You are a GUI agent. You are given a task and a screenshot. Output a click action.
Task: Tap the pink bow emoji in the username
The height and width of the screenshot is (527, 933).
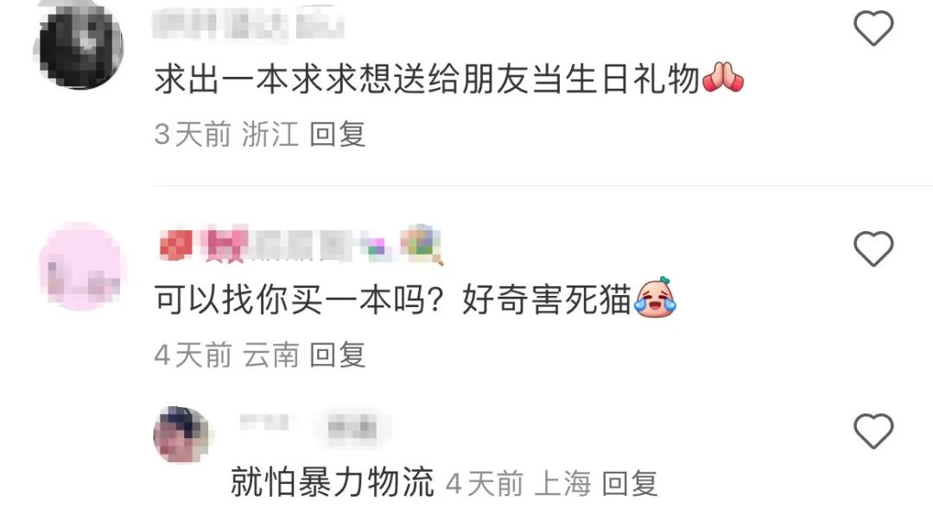pos(224,245)
